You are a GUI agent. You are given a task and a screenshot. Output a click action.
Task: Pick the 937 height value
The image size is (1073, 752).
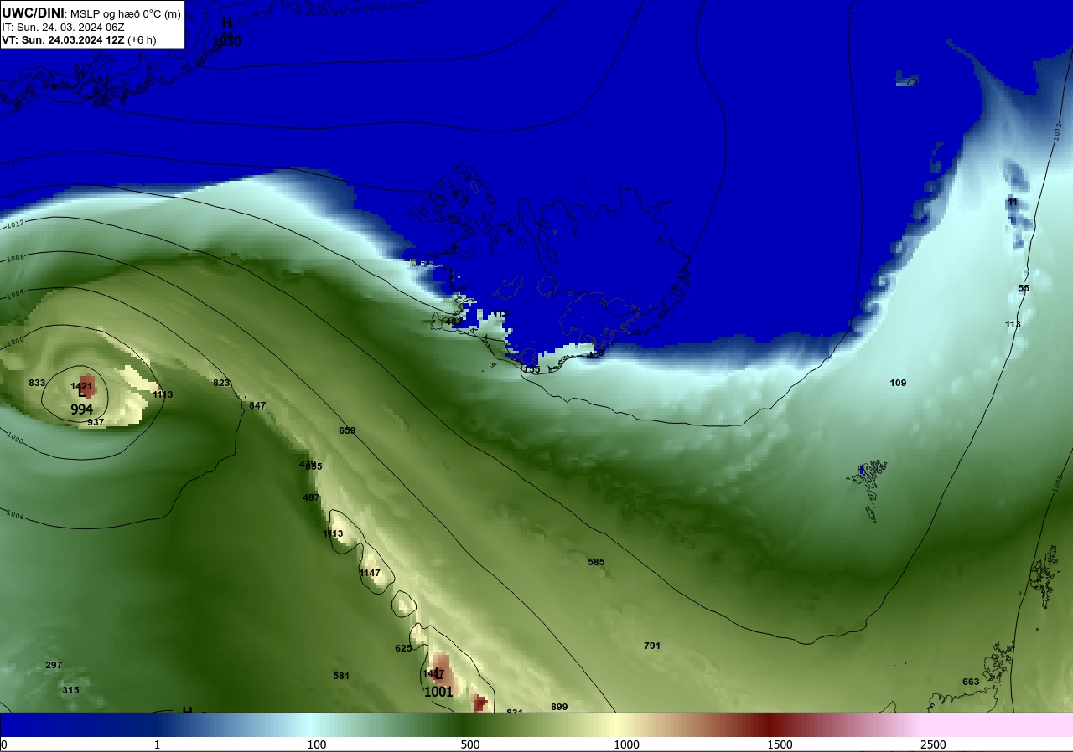point(96,422)
